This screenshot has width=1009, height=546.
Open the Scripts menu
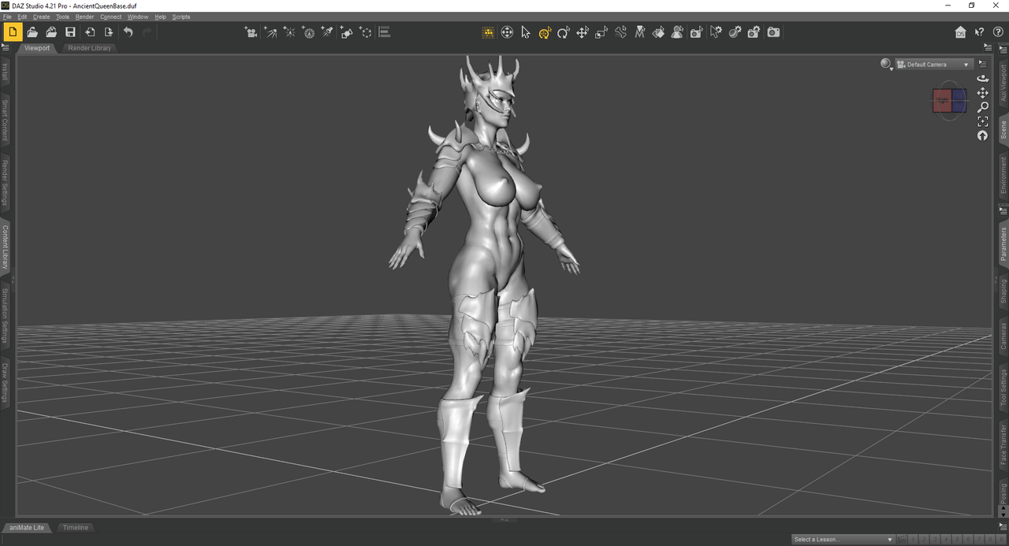point(181,17)
